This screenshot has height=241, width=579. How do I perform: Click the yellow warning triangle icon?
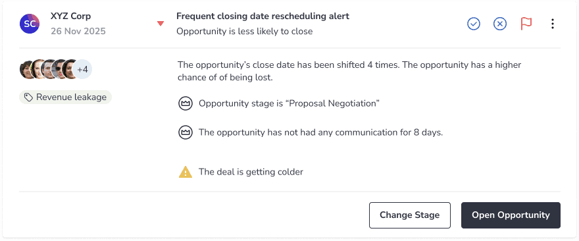(186, 172)
